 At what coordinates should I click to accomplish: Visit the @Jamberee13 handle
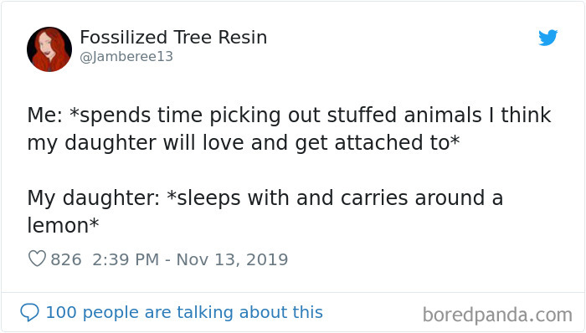[126, 56]
